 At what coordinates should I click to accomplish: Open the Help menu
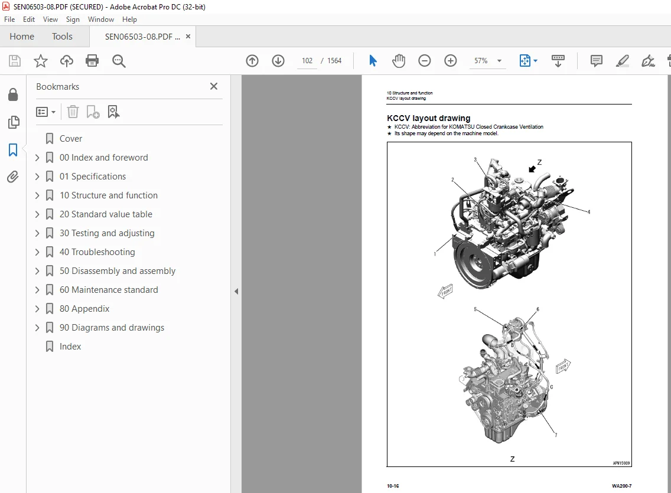tap(129, 19)
